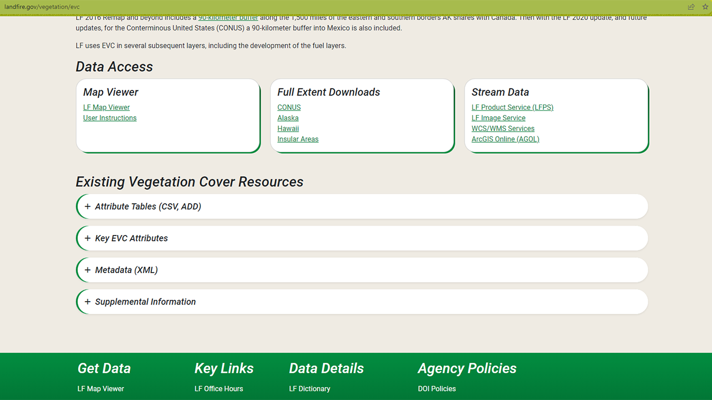Image resolution: width=712 pixels, height=400 pixels.
Task: Click the browser share icon
Action: (x=691, y=7)
